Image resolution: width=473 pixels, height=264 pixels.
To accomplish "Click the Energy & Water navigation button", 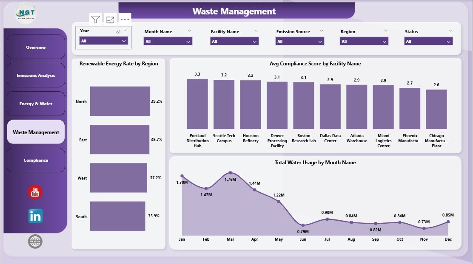I will [35, 104].
